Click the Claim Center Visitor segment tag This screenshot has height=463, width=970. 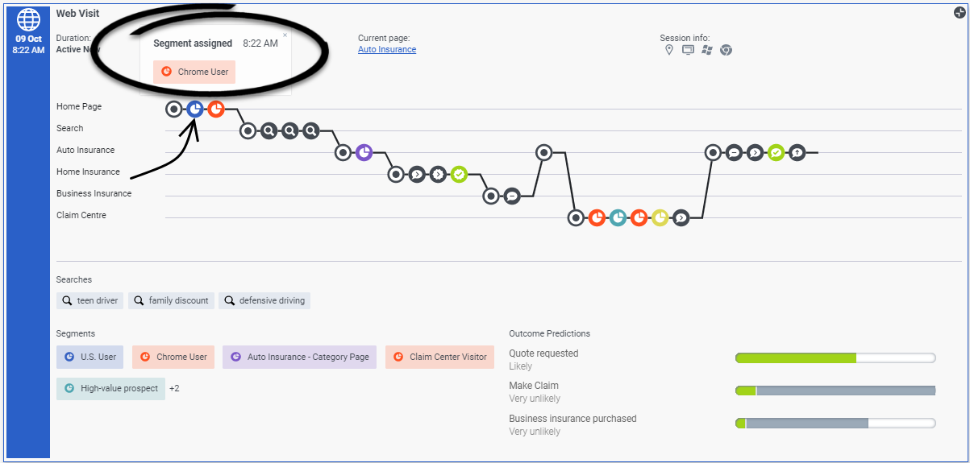coord(439,357)
